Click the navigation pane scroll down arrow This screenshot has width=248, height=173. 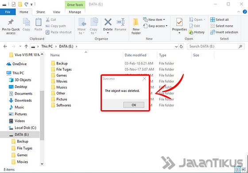[x=42, y=164]
